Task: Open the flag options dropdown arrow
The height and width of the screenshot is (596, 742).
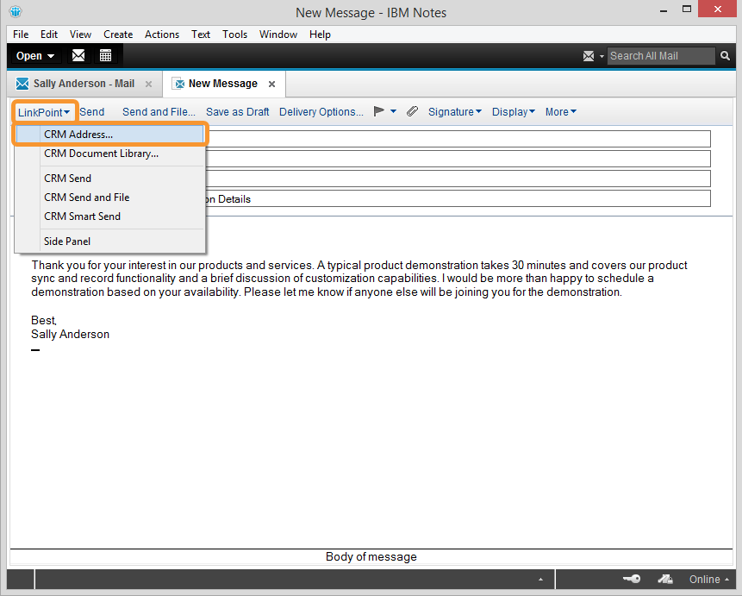Action: [393, 111]
